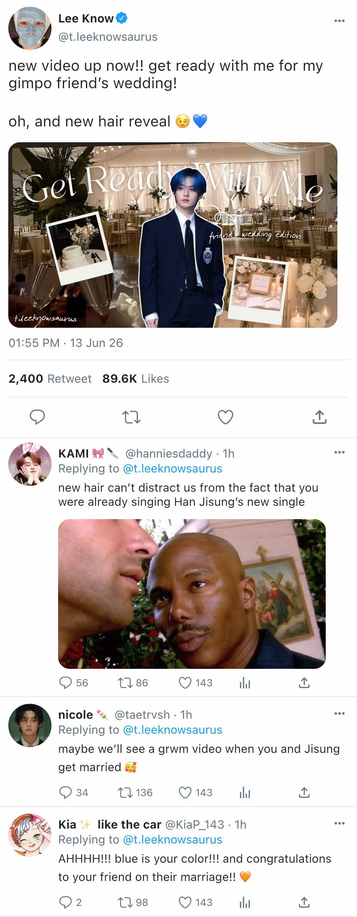Open KAMI's attached meme image
The image size is (357, 917).
192,594
